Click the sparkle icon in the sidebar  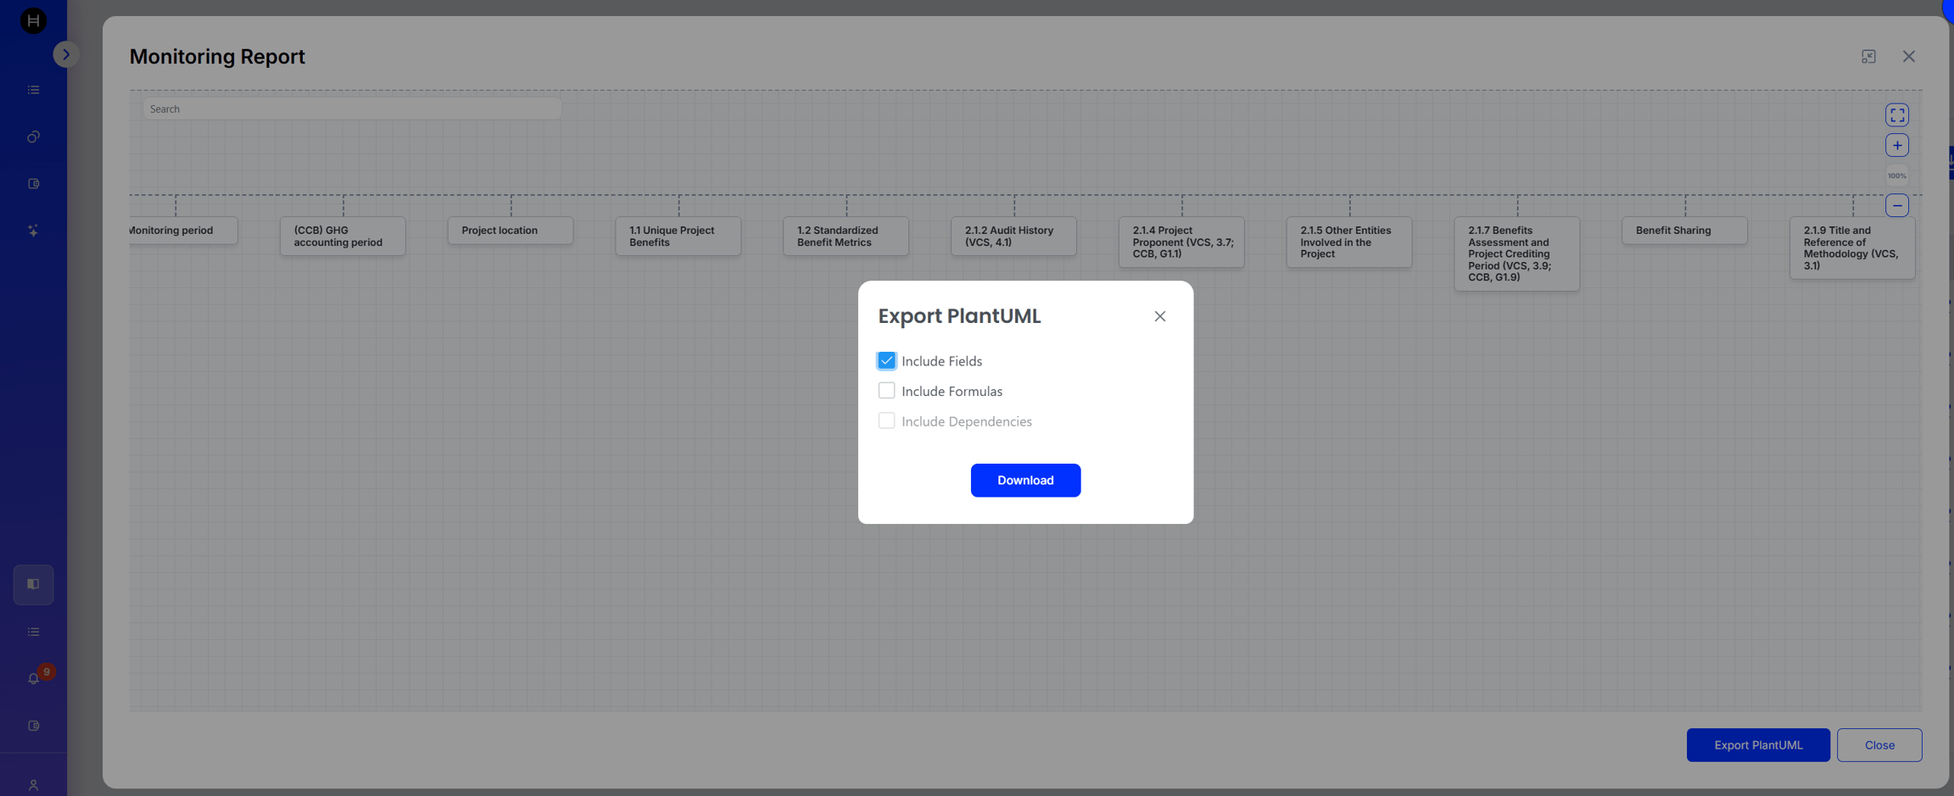tap(33, 231)
